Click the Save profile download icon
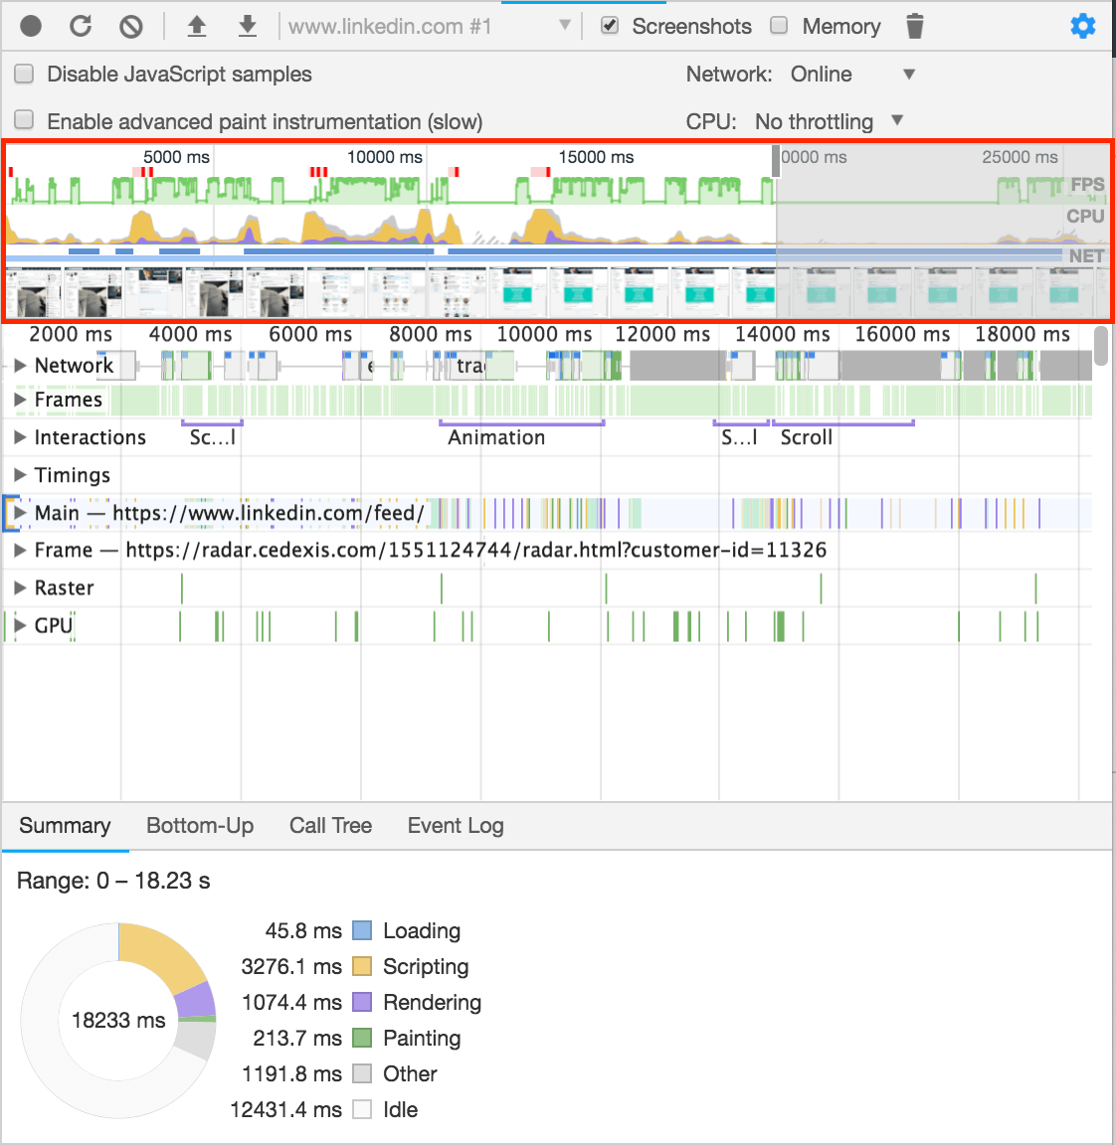 click(x=248, y=26)
